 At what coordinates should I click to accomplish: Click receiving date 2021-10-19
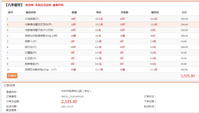click(67, 107)
